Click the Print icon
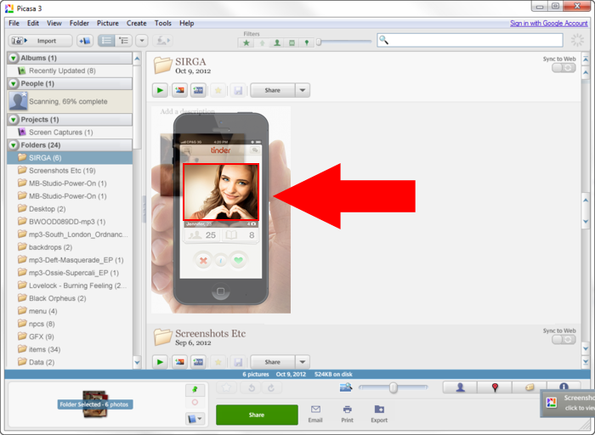595x435 pixels. tap(347, 414)
